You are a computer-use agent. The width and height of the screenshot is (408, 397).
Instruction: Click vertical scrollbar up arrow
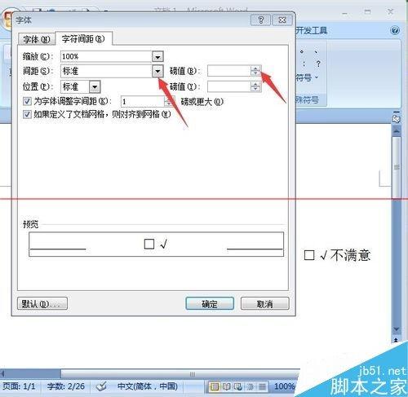point(397,130)
